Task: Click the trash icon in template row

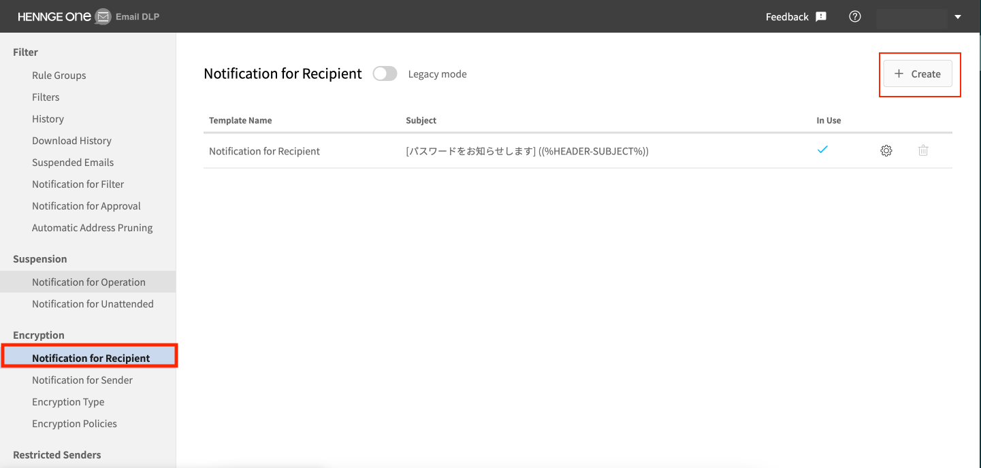Action: coord(923,151)
